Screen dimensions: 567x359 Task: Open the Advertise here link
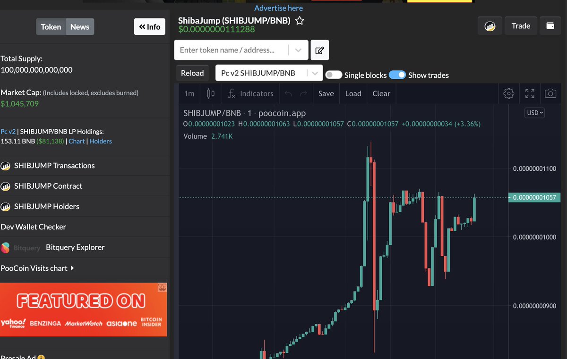coord(278,8)
